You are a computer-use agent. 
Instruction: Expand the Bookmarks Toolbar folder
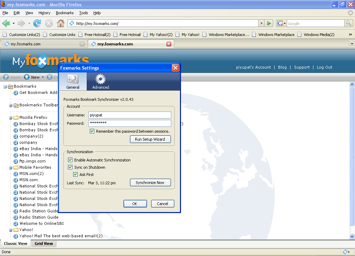tap(10, 105)
